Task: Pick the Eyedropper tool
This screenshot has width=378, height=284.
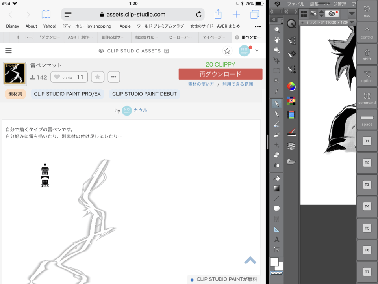Action: click(x=277, y=91)
